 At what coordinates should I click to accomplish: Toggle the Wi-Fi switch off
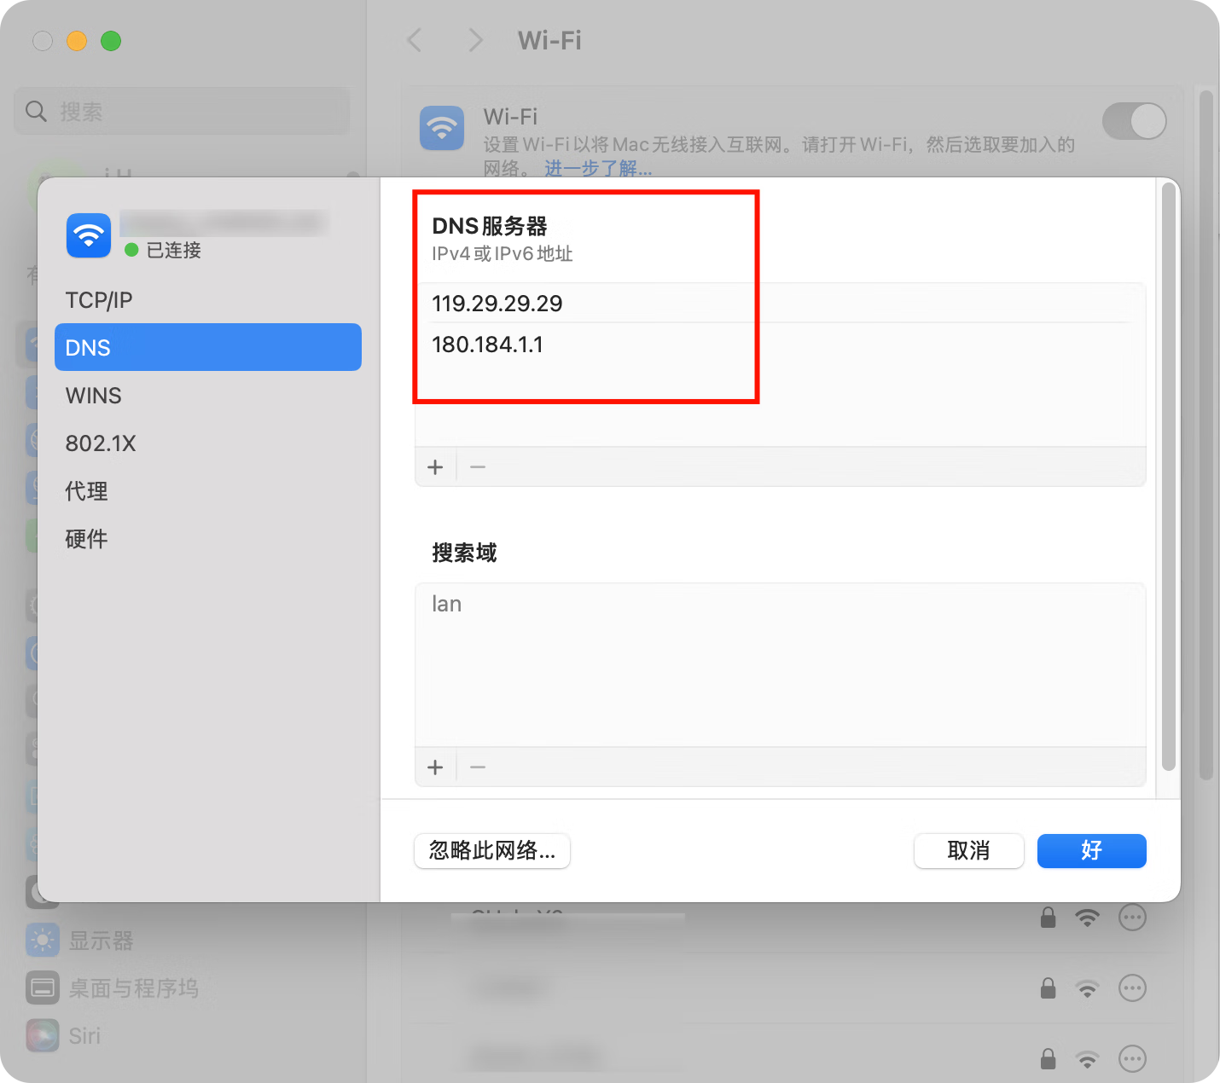pos(1133,121)
